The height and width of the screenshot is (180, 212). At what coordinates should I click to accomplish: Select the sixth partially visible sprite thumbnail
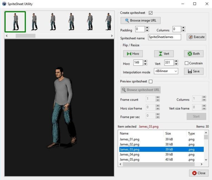(x=108, y=22)
